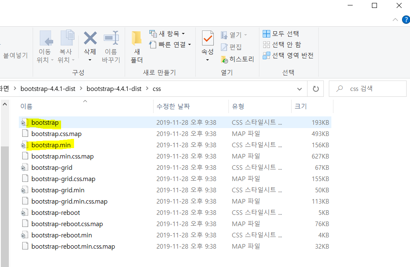Click the Paste (붙여넣기) button
The height and width of the screenshot is (267, 410).
15,55
